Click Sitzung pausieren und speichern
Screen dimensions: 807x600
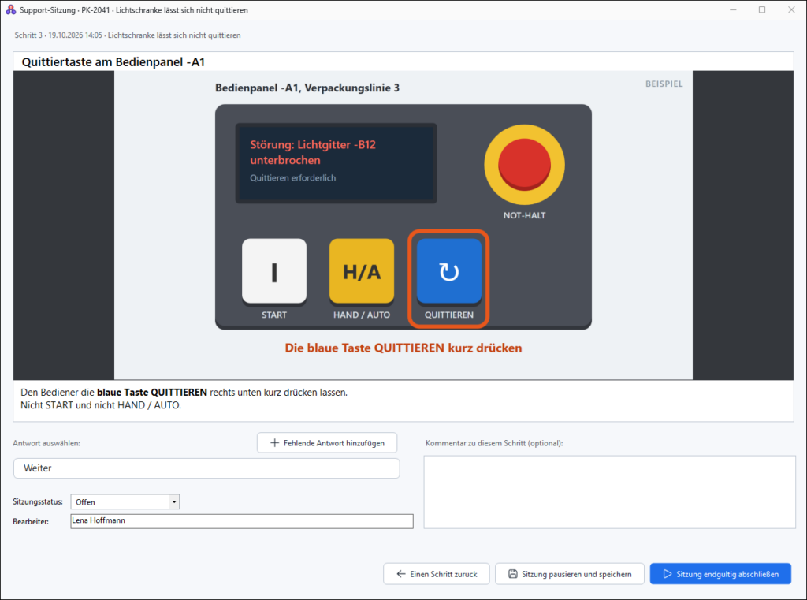click(x=570, y=574)
